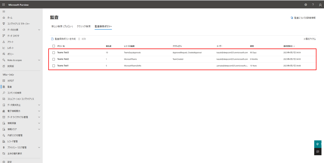Click the 90 Days period cell
The image size is (324, 163).
pos(253,53)
